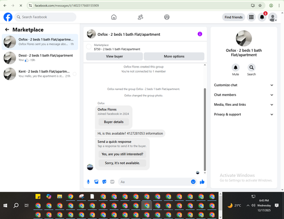Image resolution: width=284 pixels, height=219 pixels.
Task: Click the large group photo in right panel
Action: (244, 39)
